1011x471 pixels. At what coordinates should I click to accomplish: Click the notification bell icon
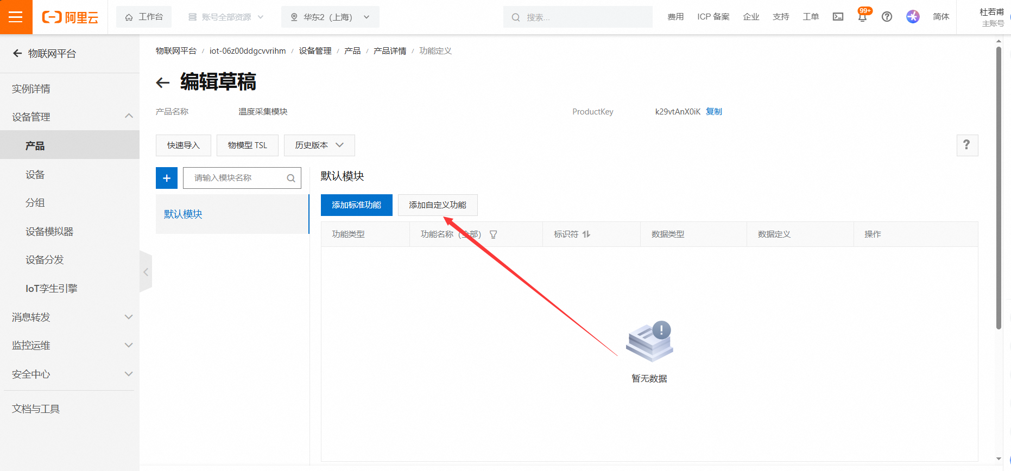click(862, 17)
